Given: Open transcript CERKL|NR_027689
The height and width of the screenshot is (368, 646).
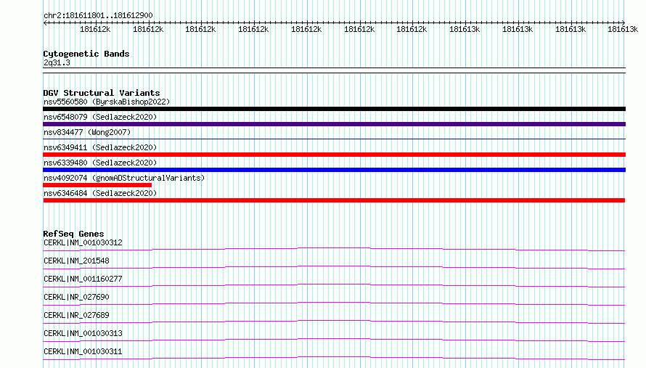Looking at the screenshot, I should tap(76, 315).
